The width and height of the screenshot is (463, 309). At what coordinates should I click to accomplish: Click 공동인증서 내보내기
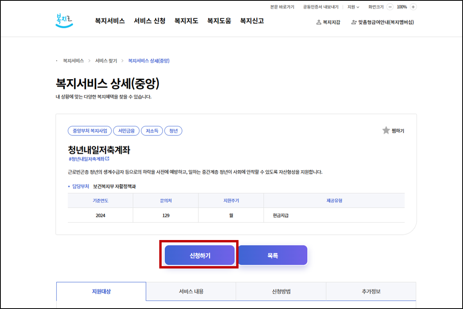pyautogui.click(x=320, y=7)
